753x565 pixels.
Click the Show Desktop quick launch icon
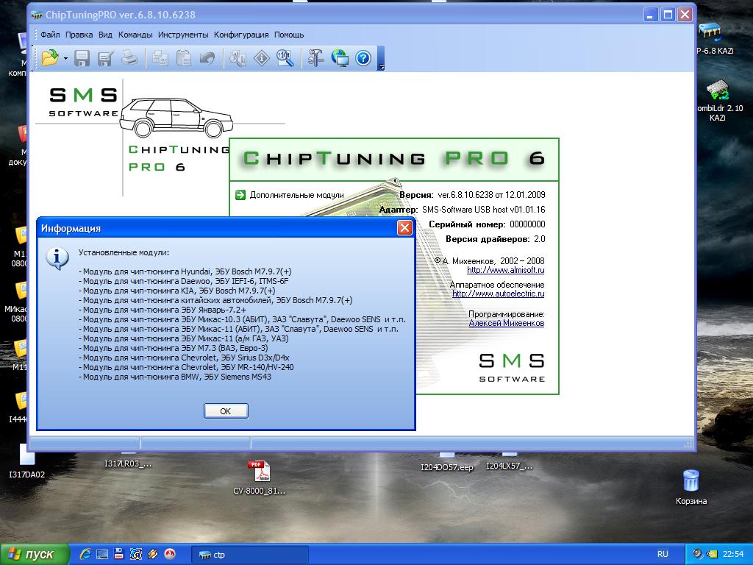101,554
